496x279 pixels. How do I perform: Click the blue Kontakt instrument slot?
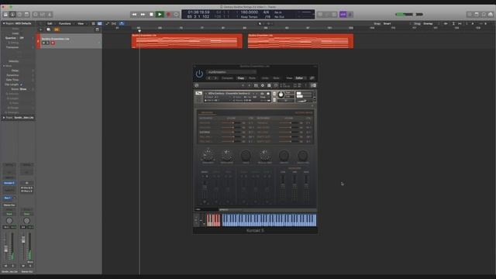tap(9, 183)
